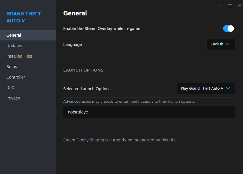Click the Selected Launch Option label
Screen dimensions: 243x174
coord(86,89)
